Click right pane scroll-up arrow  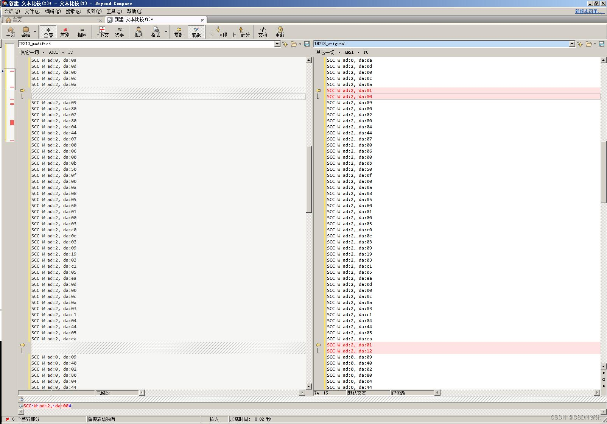coord(604,60)
